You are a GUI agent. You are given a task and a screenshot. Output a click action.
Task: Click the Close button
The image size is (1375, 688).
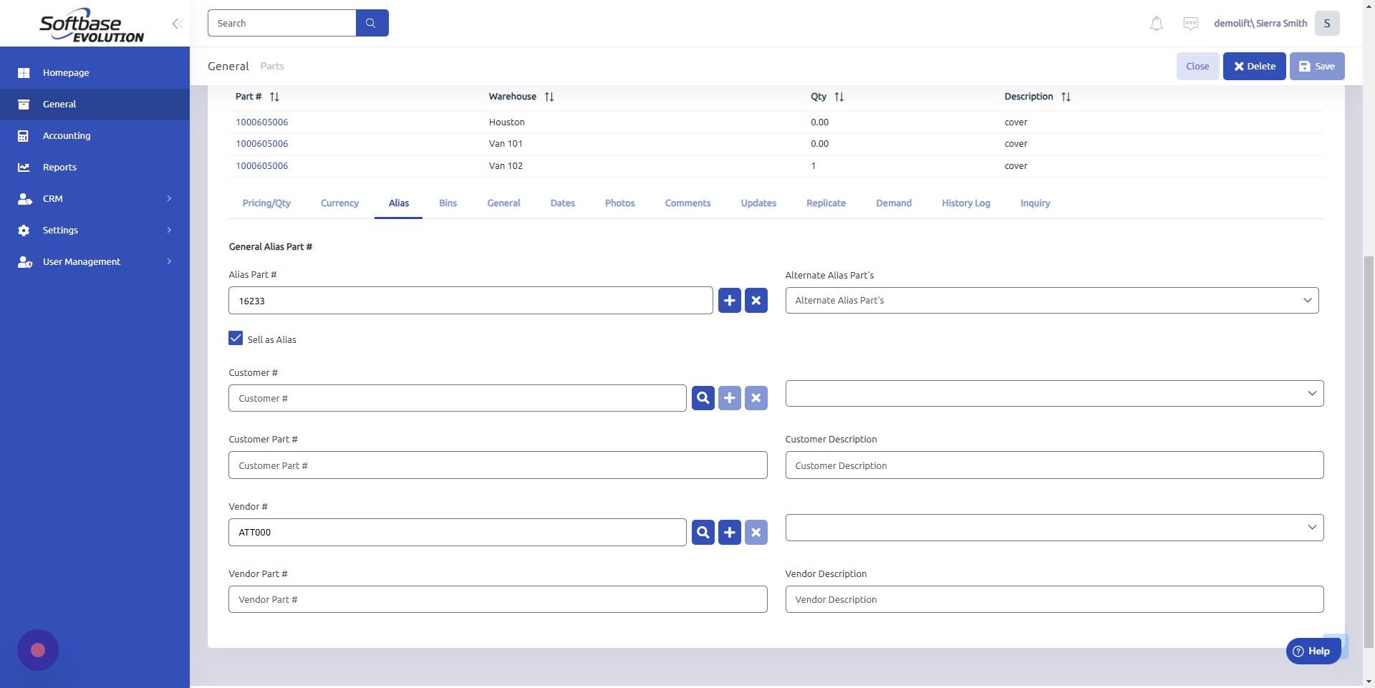[1197, 66]
